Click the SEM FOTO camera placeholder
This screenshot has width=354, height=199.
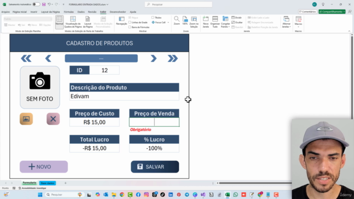[x=40, y=87]
